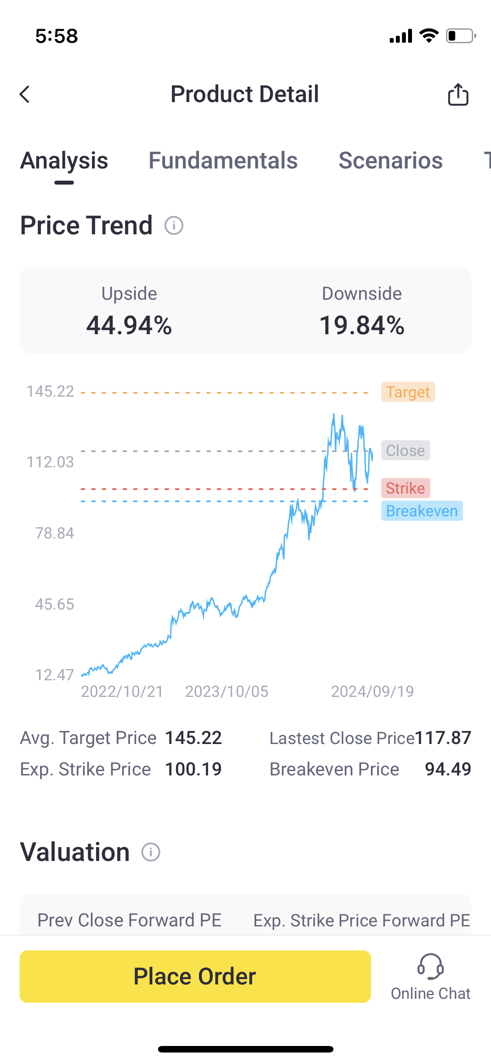Screen dimensions: 491x1063
Task: Tap the Upside 44.94% value
Action: coord(129,326)
